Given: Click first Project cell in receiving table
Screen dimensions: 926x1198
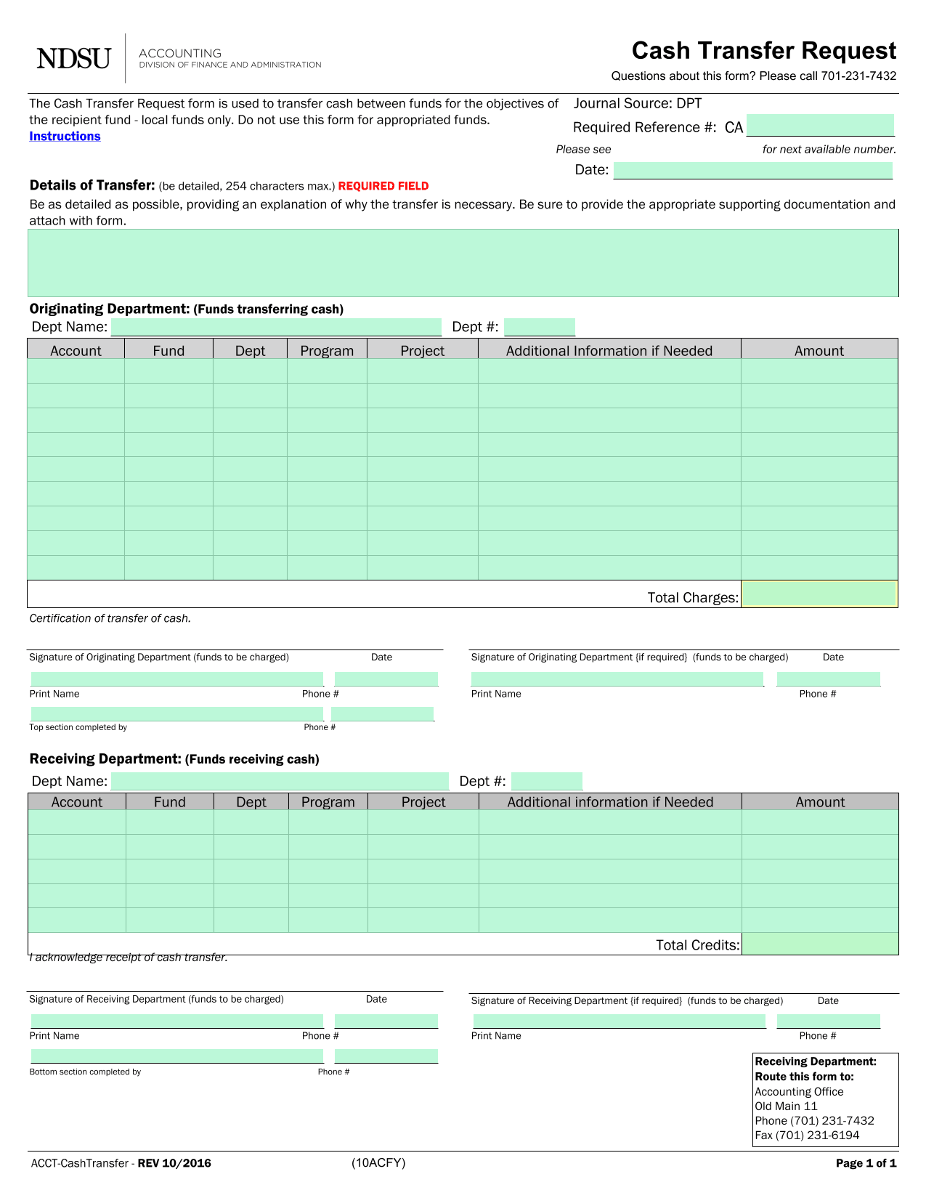Looking at the screenshot, I should tap(423, 822).
